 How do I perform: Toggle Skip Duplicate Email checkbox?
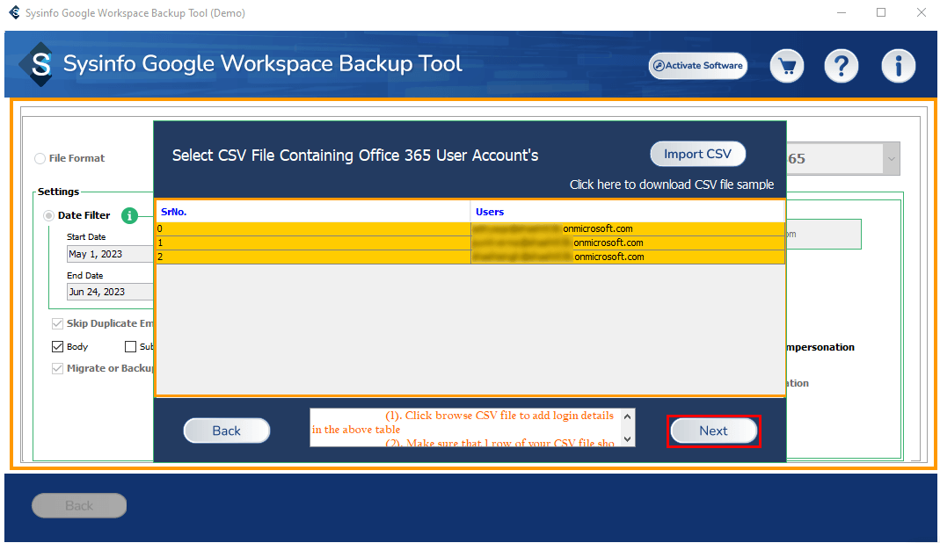(x=57, y=323)
